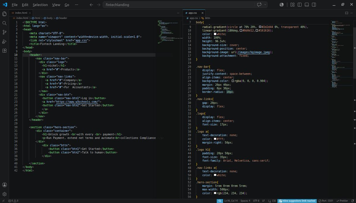Go forward with the right arrow
Viewport: 356px width, 203px height.
98,5
